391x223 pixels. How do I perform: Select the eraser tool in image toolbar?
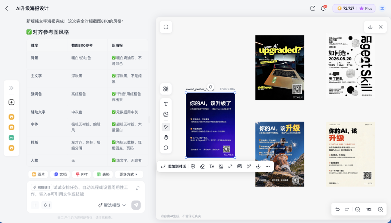[202, 166]
